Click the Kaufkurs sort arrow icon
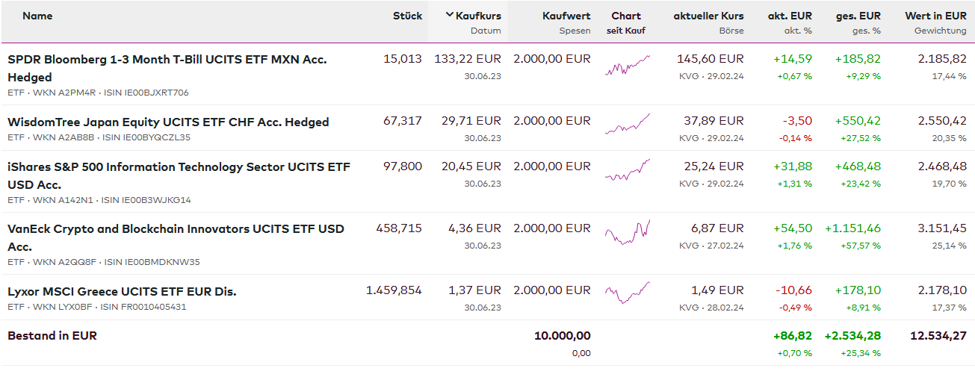 449,16
